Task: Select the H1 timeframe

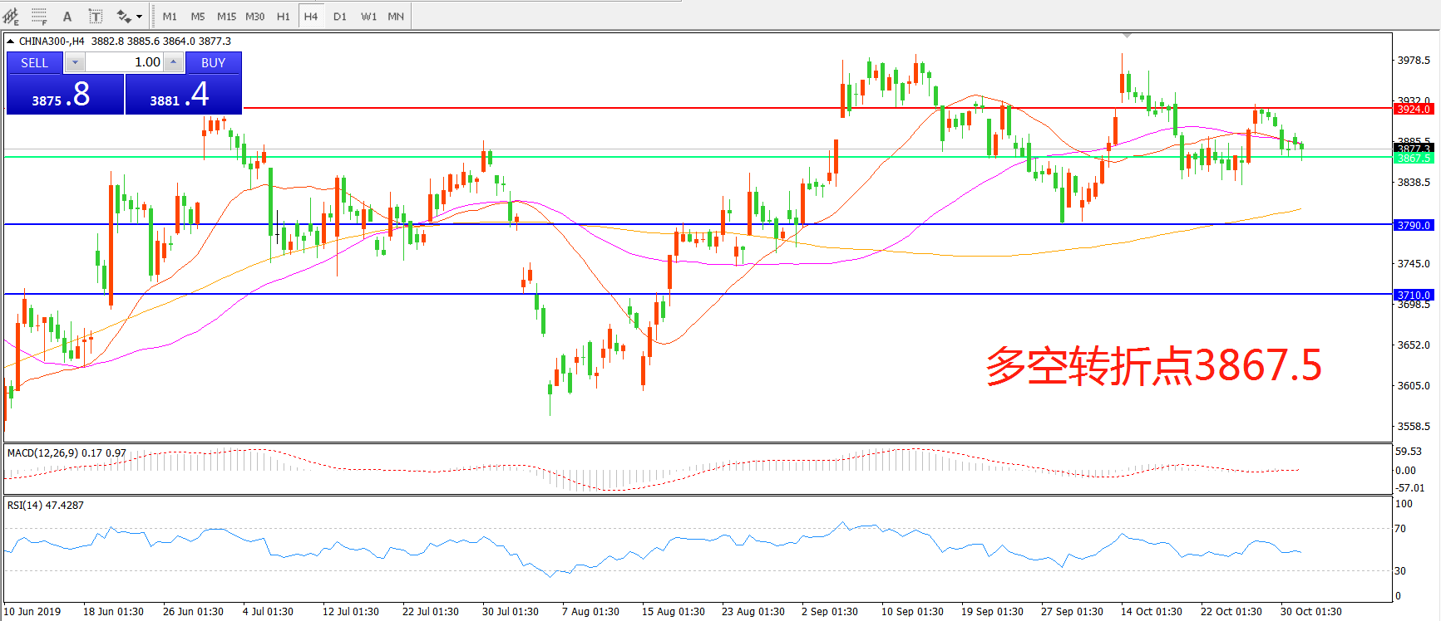Action: tap(283, 16)
